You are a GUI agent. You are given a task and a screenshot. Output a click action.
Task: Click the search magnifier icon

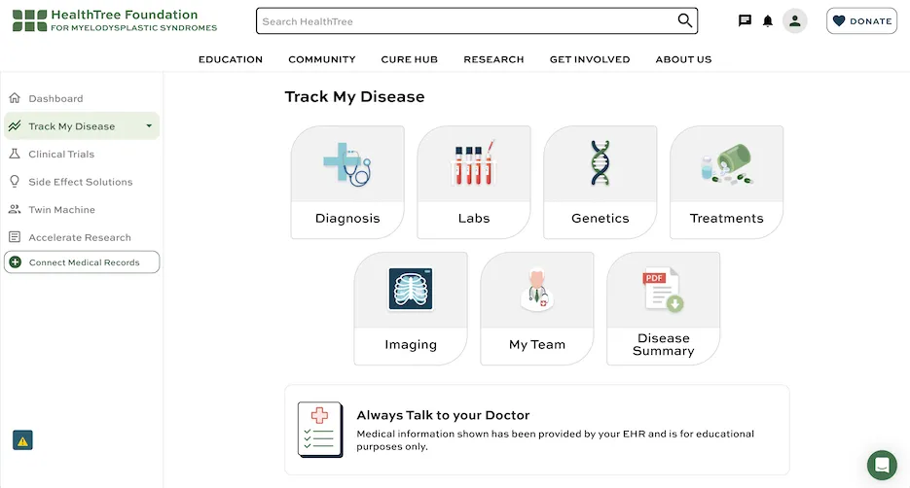pyautogui.click(x=685, y=21)
